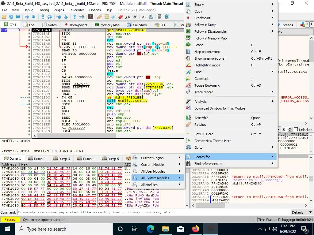
Task: Toggle breakpoint bullet at address 77501BE9
Action: [29, 117]
